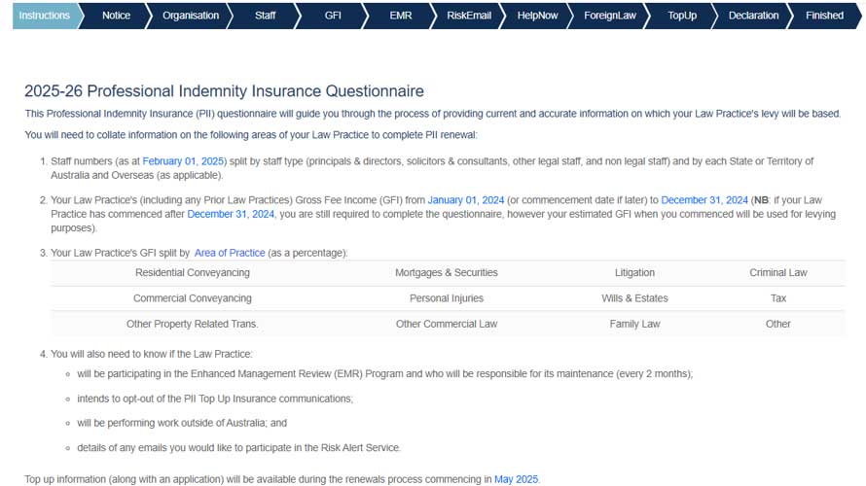Select the Other Commercial Law cell

click(x=447, y=324)
